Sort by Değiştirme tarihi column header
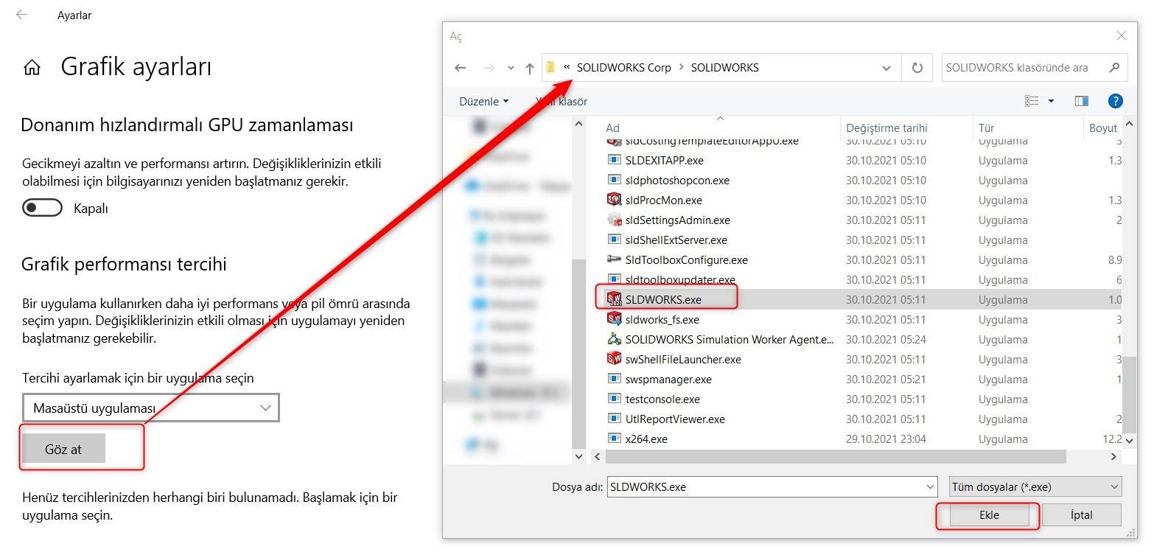 coord(887,128)
